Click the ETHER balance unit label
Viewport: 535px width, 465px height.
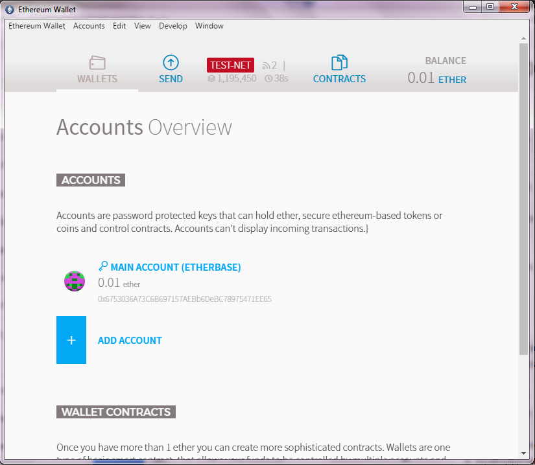pos(452,80)
